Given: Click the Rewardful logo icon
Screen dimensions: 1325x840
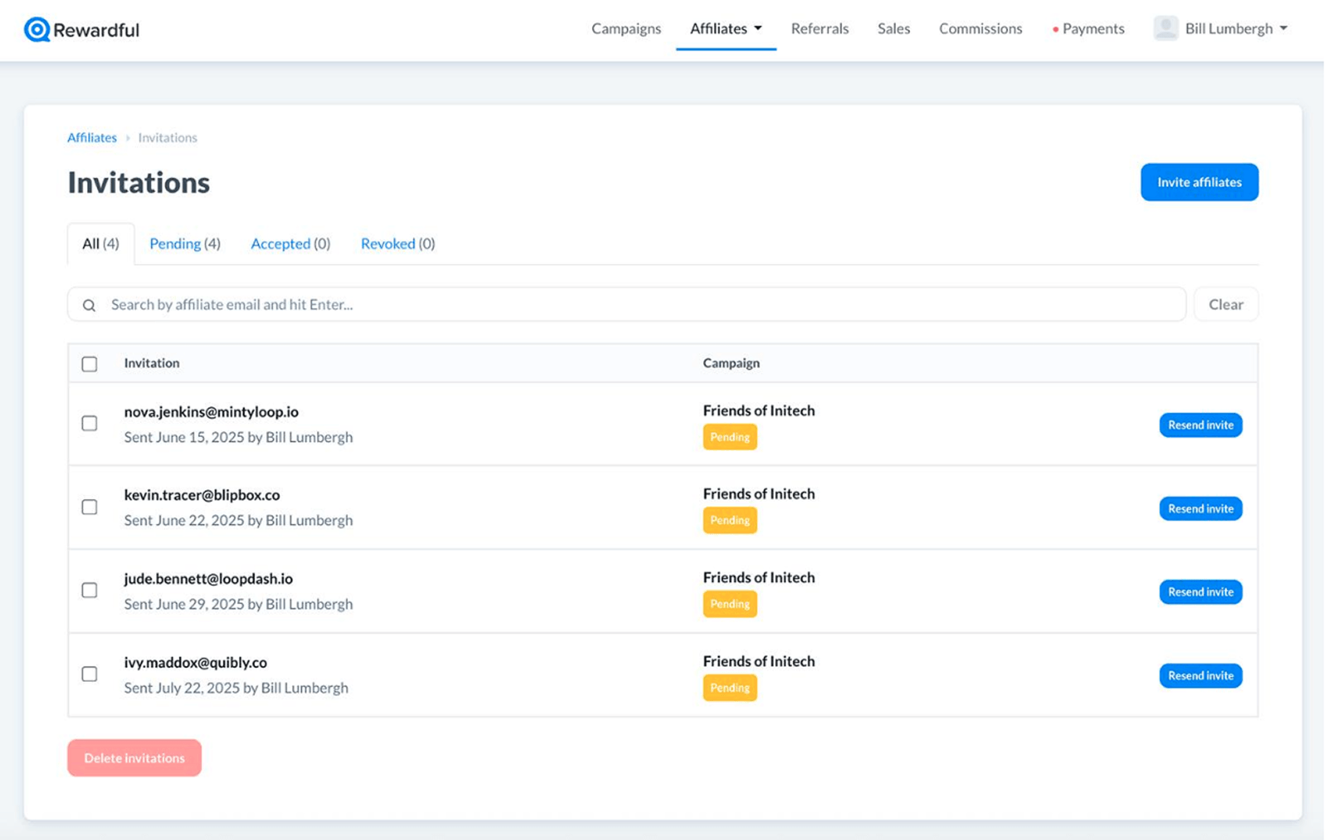Looking at the screenshot, I should [36, 30].
